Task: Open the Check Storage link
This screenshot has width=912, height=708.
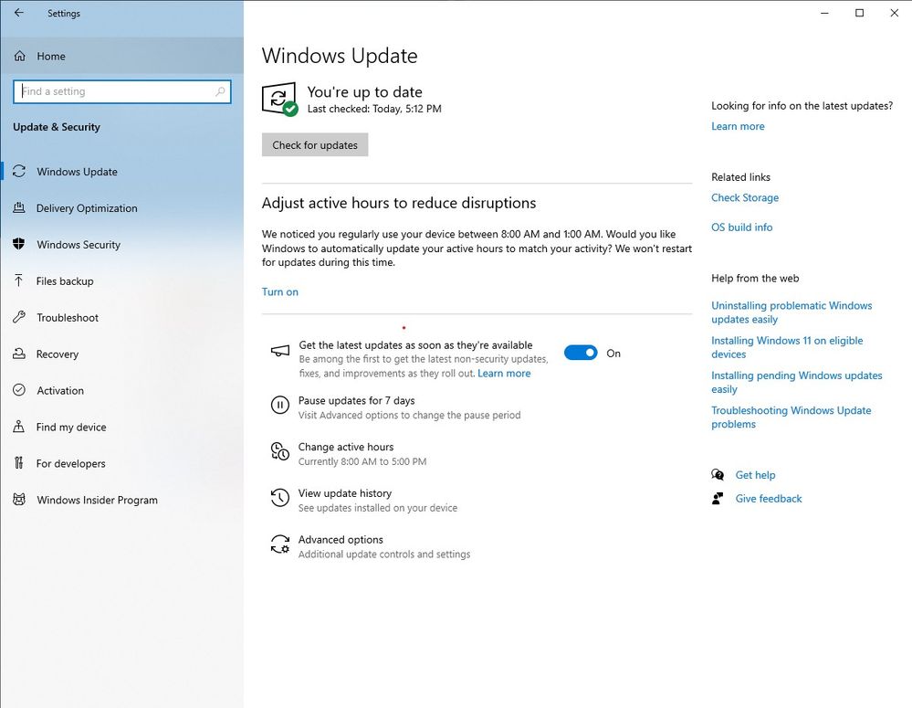Action: pyautogui.click(x=745, y=197)
